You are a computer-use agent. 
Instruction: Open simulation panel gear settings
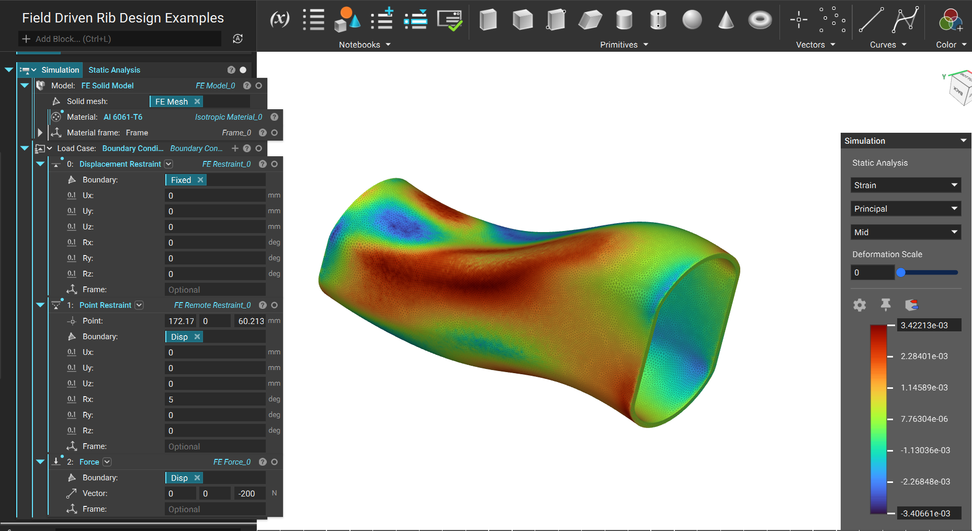860,305
